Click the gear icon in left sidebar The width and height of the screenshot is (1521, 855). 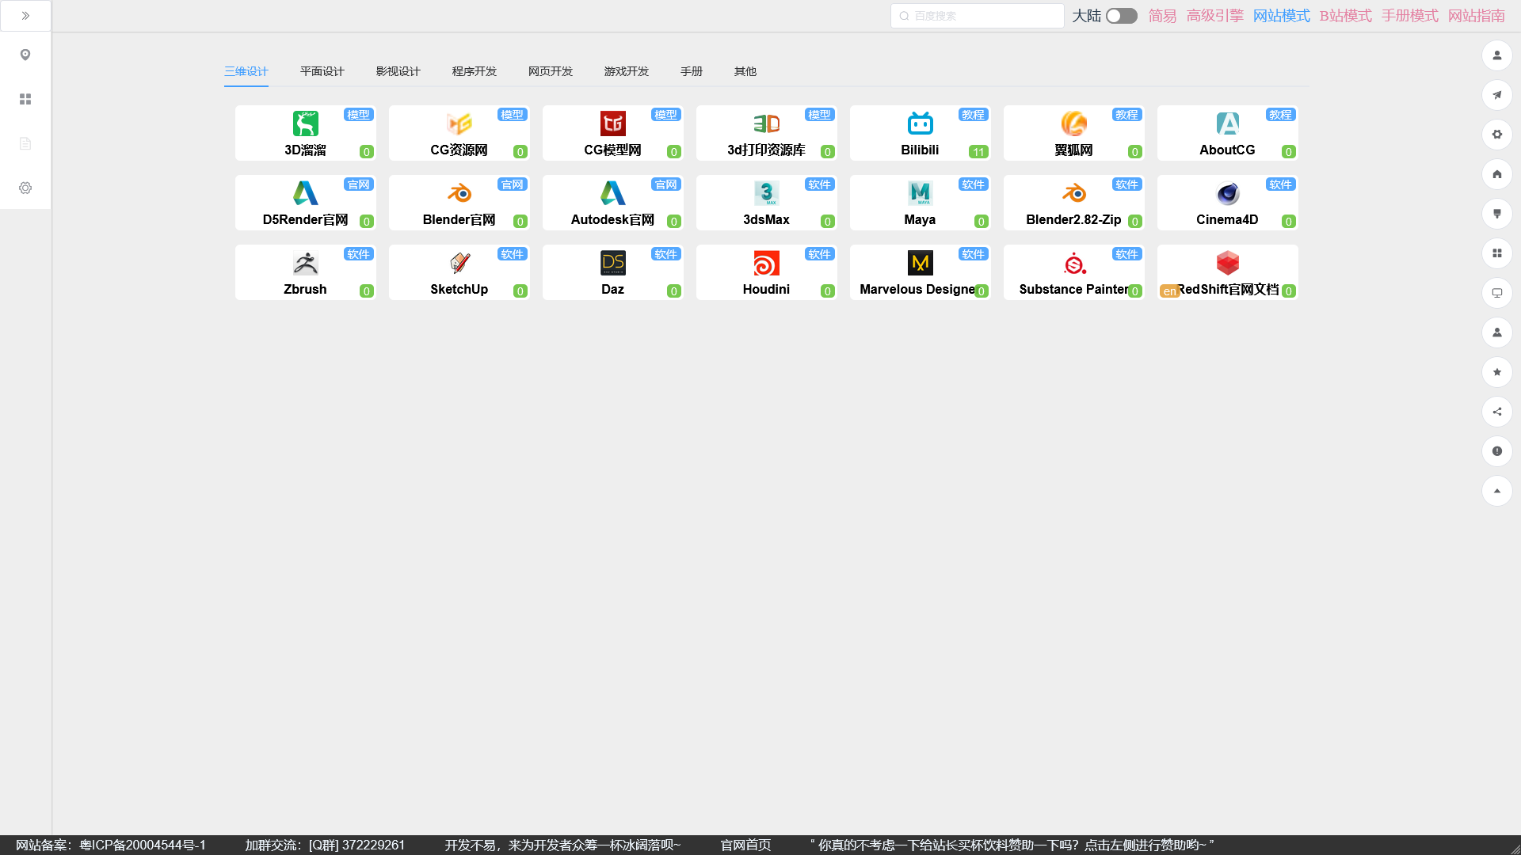tap(25, 188)
